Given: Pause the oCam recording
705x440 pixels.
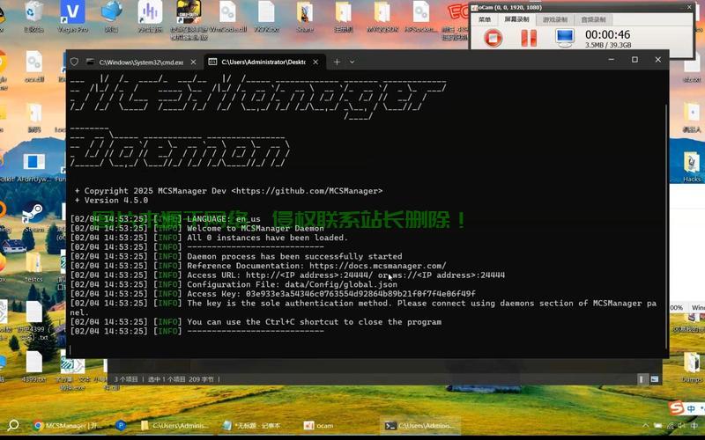Looking at the screenshot, I should tap(529, 38).
